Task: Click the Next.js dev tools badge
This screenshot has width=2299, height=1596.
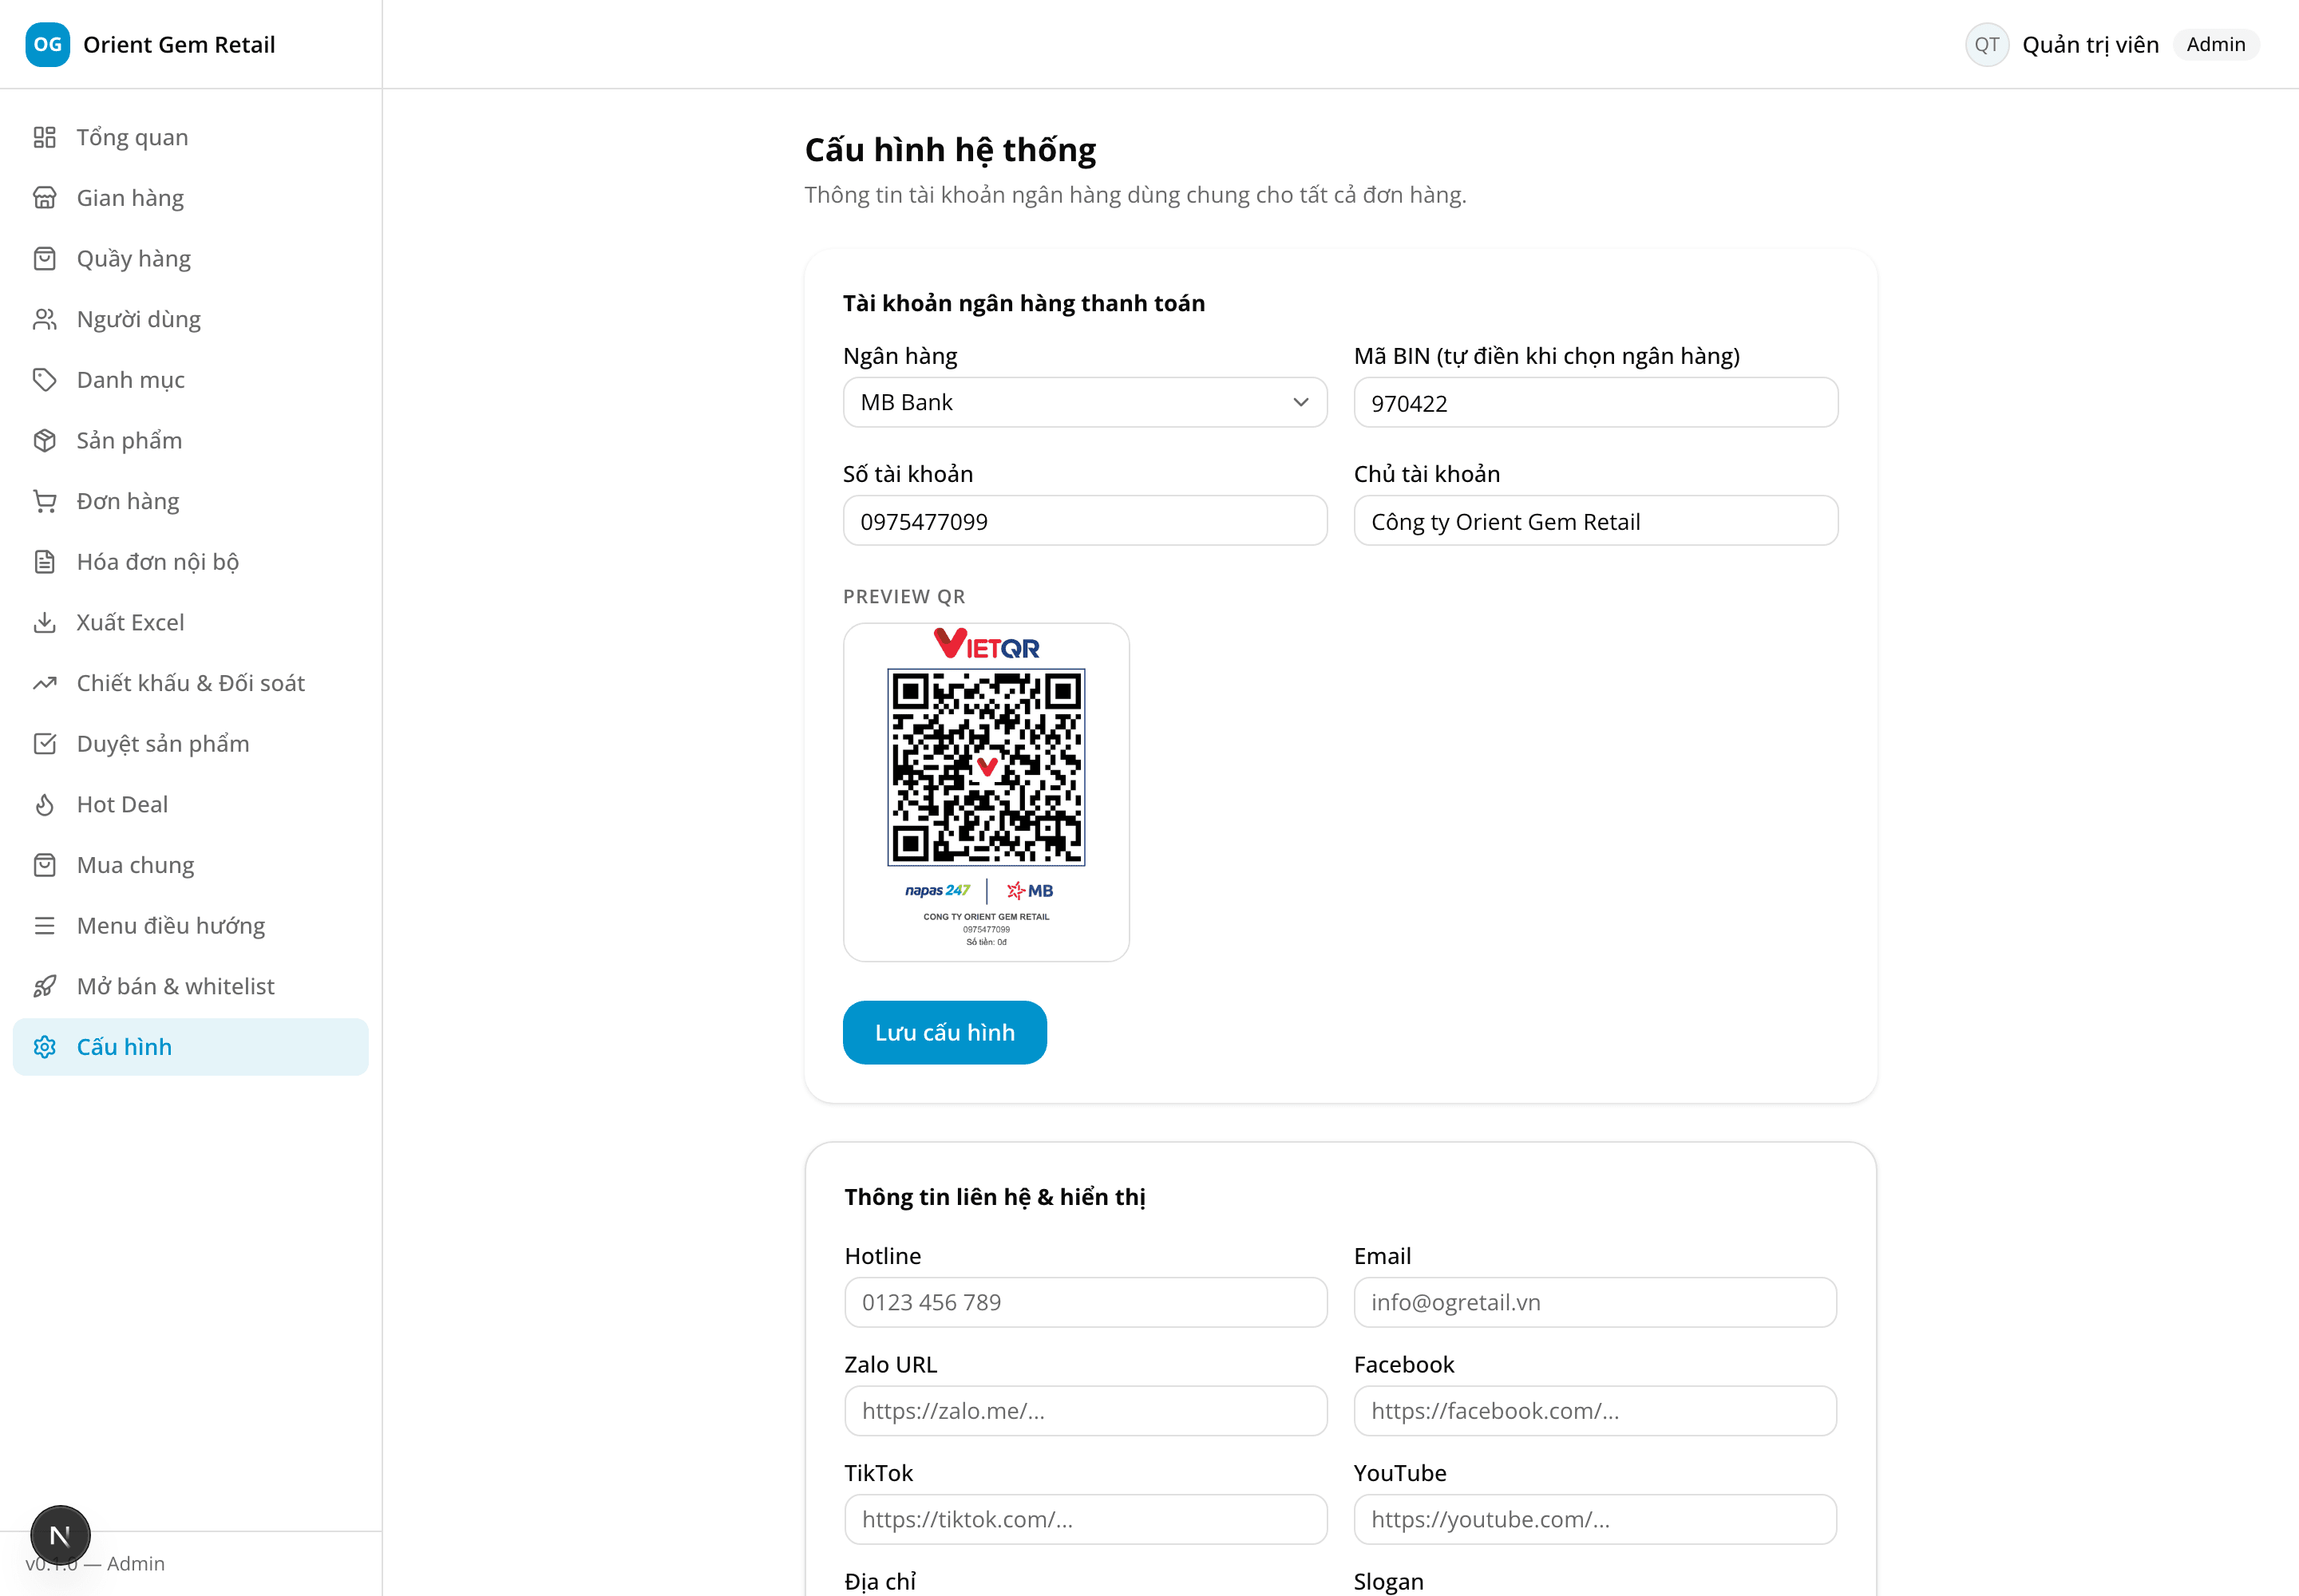Action: click(x=60, y=1535)
